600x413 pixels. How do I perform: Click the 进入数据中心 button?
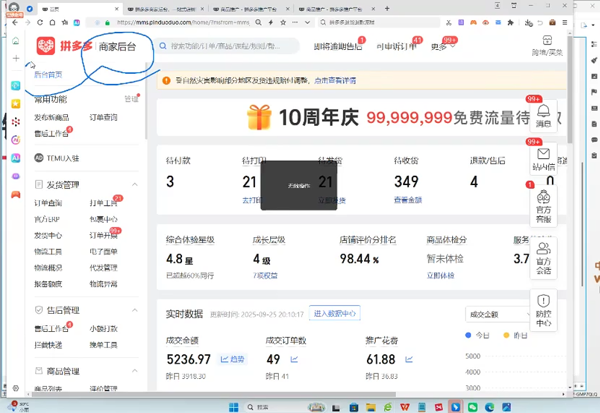[334, 313]
